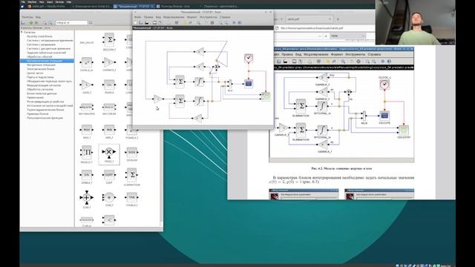Click the upper integral block in diagram
The width and height of the screenshot is (475, 267).
199,82
